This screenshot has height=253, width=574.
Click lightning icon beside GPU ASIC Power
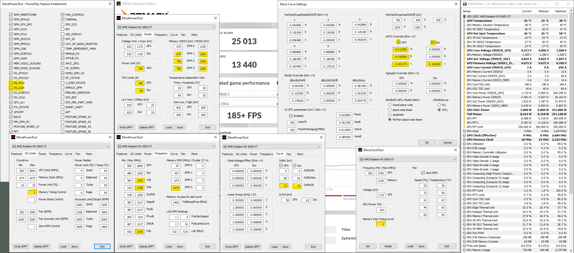pyautogui.click(x=464, y=110)
